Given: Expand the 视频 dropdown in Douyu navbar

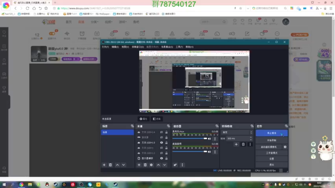Looking at the screenshot, I should pos(108,22).
